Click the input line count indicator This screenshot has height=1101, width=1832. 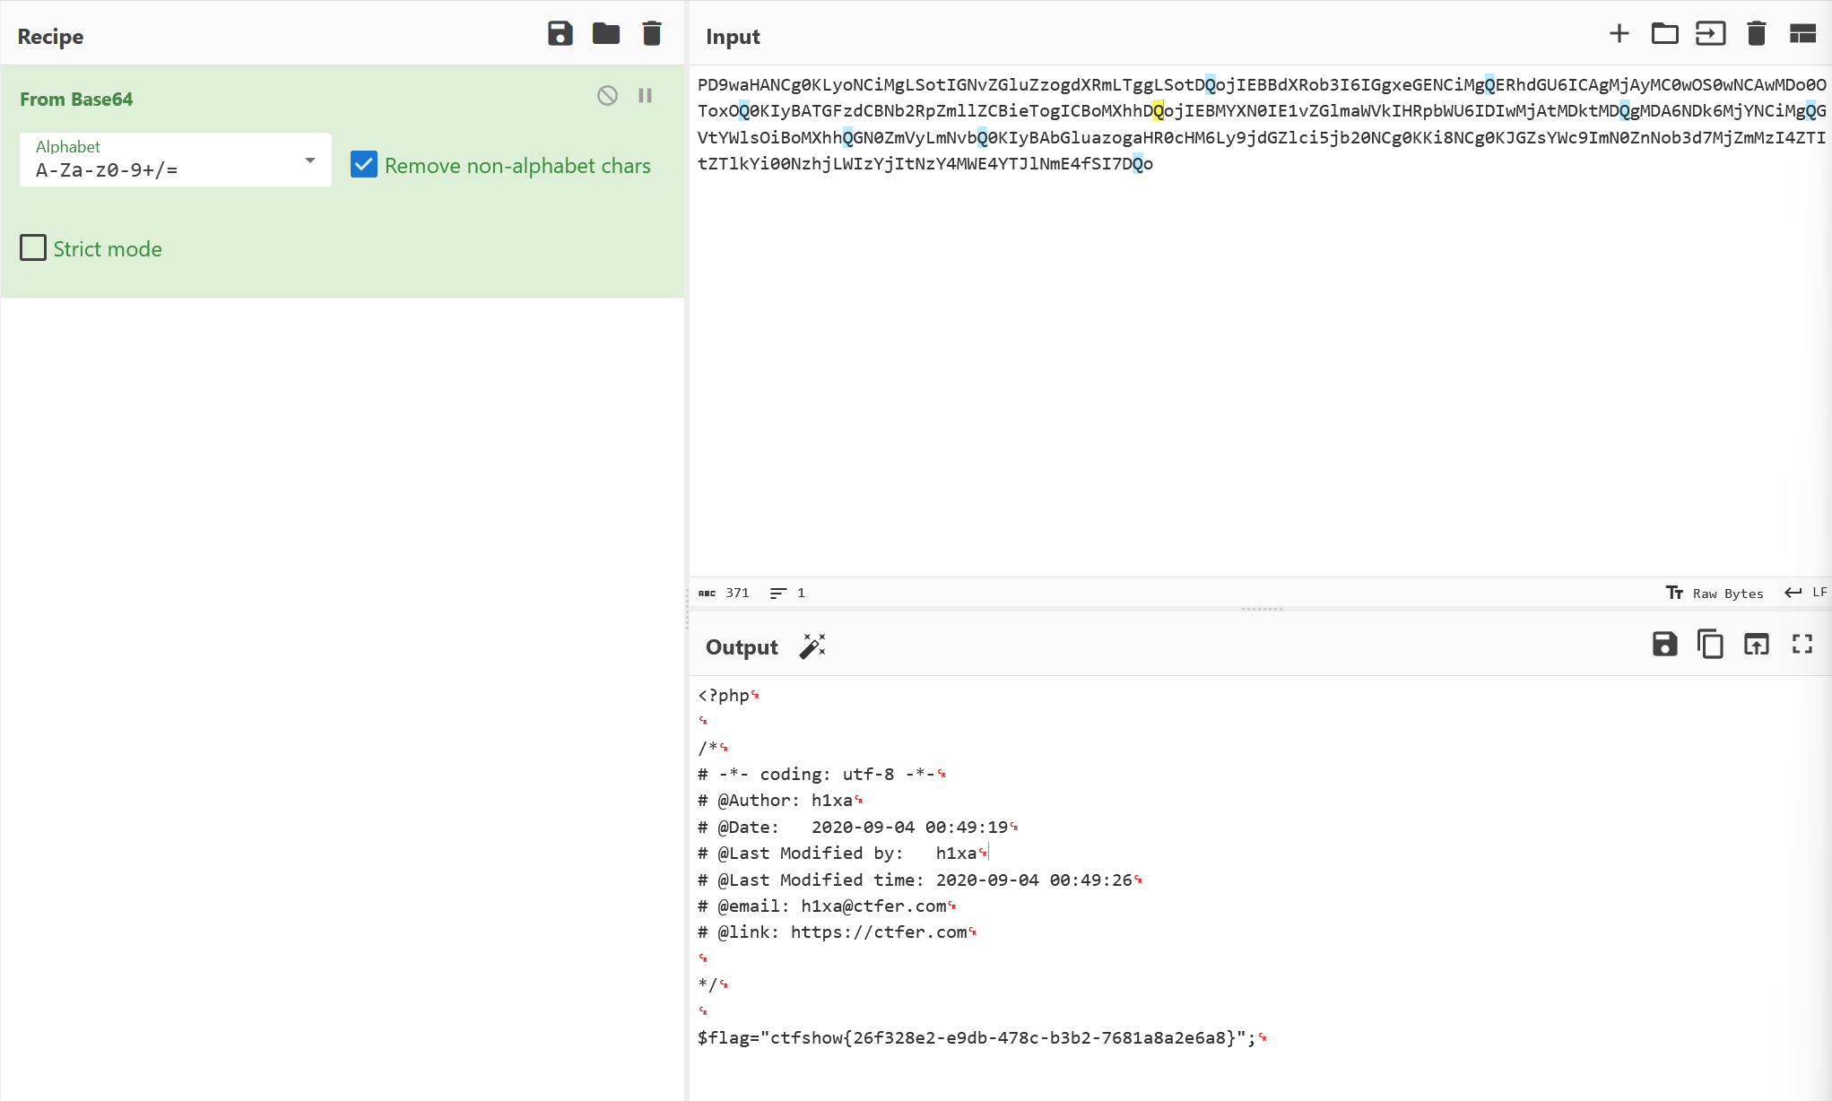(x=787, y=593)
